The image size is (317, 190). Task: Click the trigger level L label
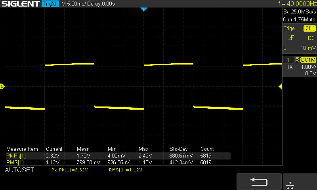click(285, 48)
